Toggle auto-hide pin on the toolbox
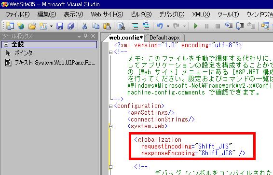The image size is (273, 175). (x=86, y=36)
